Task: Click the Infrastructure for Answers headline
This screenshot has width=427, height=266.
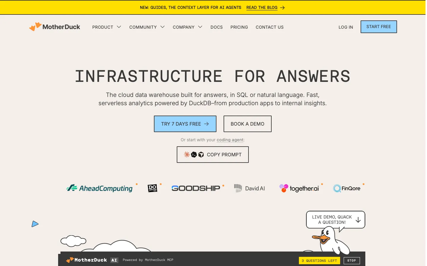Action: 213,76
